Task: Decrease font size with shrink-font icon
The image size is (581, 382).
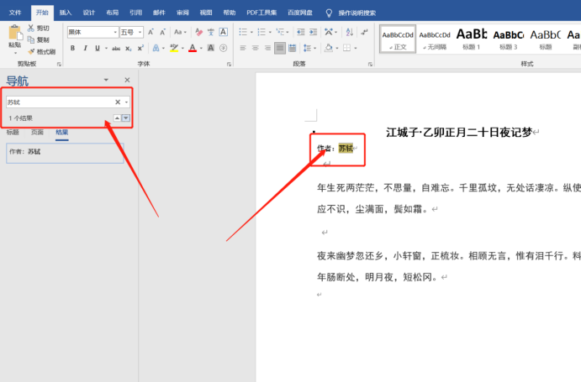Action: [162, 32]
